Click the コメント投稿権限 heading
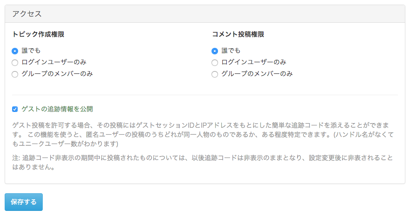 coord(238,34)
